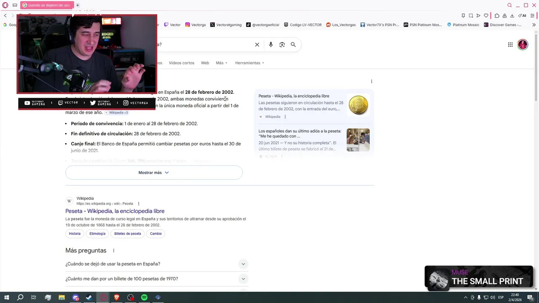Click the magnifier search submit icon
This screenshot has height=303, width=539.
tap(293, 45)
